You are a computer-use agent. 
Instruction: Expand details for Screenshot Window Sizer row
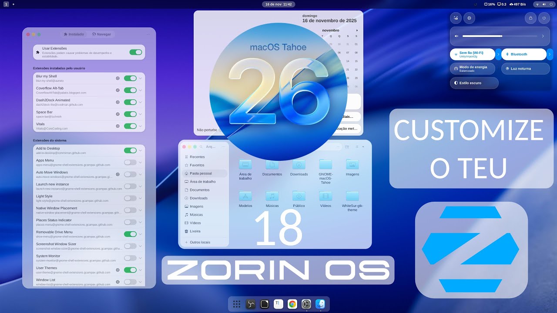pyautogui.click(x=141, y=246)
